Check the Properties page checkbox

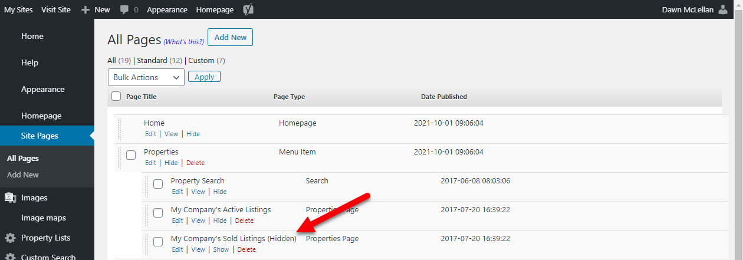(131, 155)
